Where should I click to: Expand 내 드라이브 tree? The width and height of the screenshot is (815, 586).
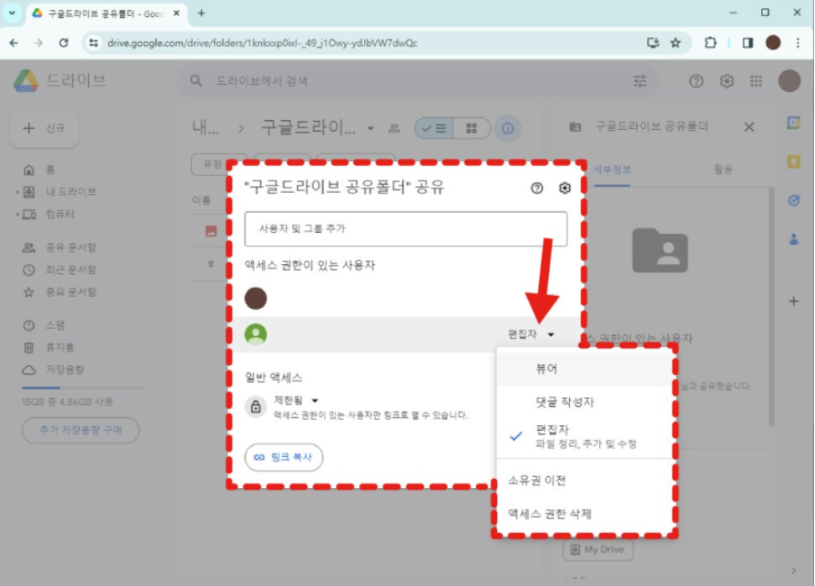pos(18,192)
